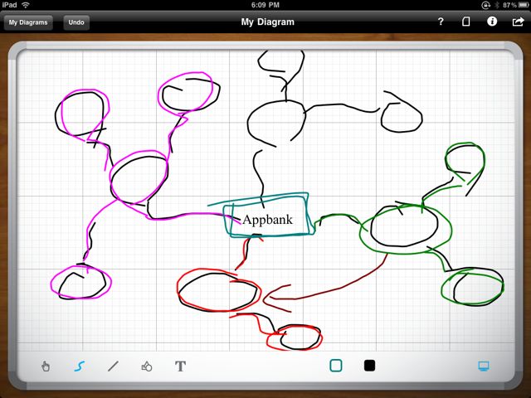Open the teal stroke color swatch
The height and width of the screenshot is (398, 531).
coord(335,366)
